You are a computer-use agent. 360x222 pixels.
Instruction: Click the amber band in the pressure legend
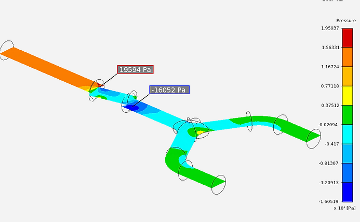(x=348, y=77)
